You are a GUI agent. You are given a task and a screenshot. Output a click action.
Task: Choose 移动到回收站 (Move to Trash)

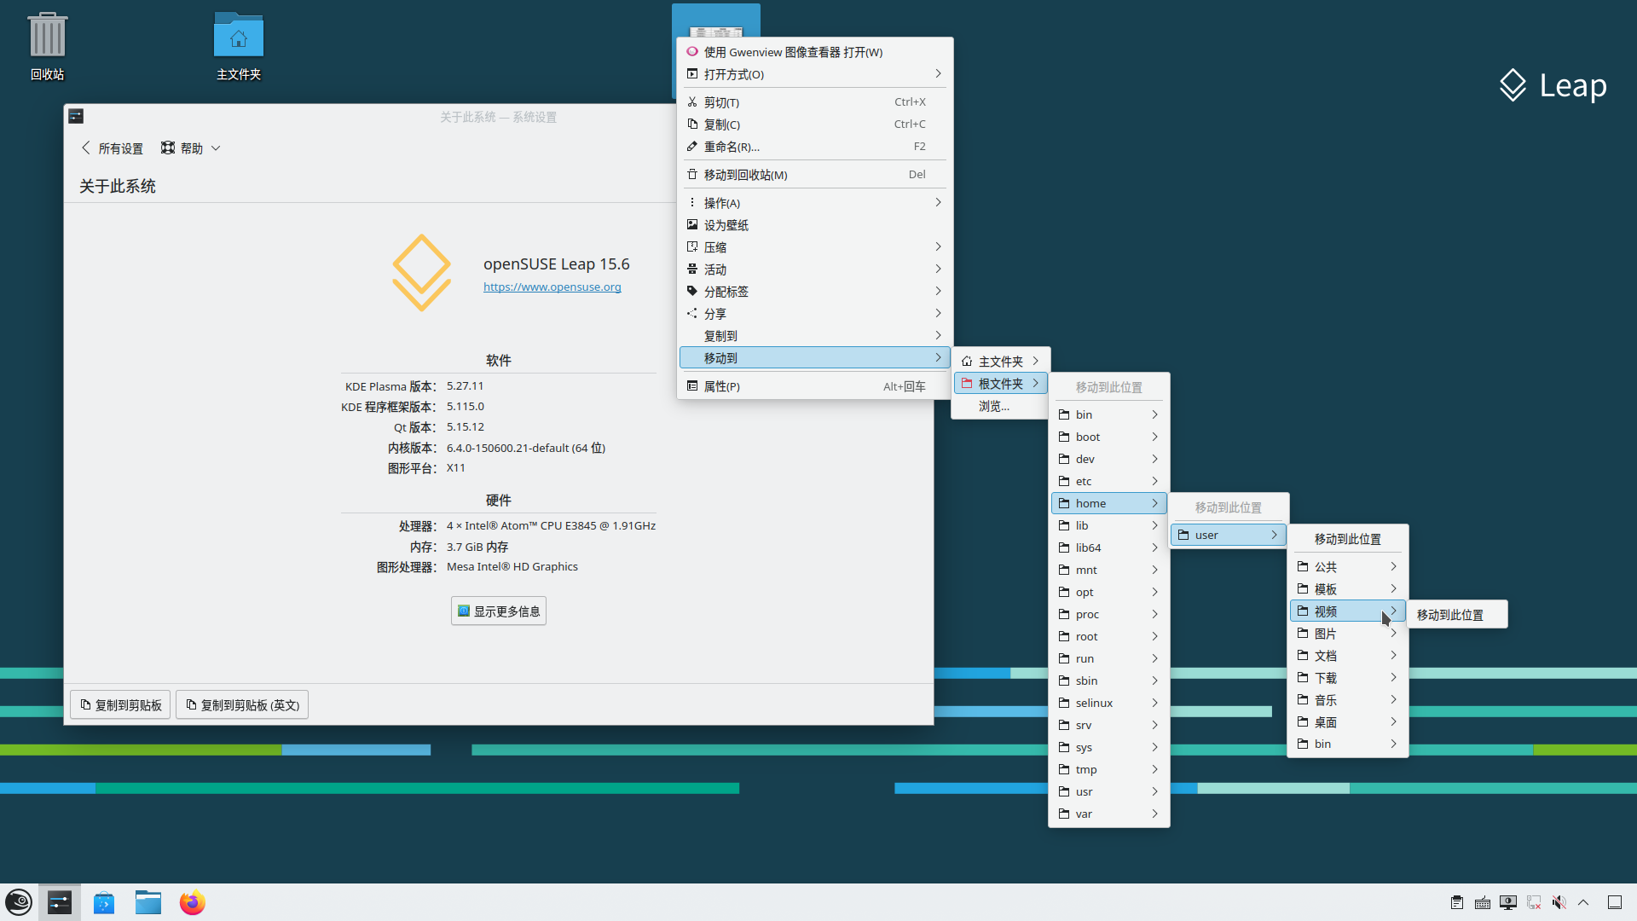coord(815,175)
